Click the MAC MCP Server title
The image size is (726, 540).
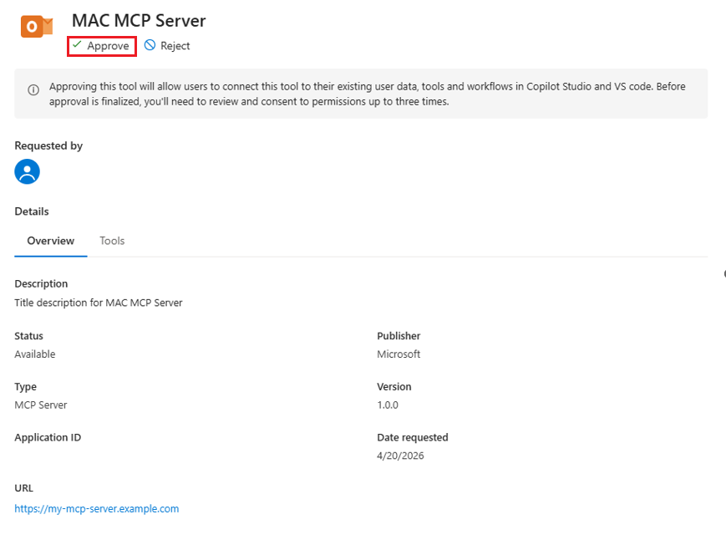point(139,21)
